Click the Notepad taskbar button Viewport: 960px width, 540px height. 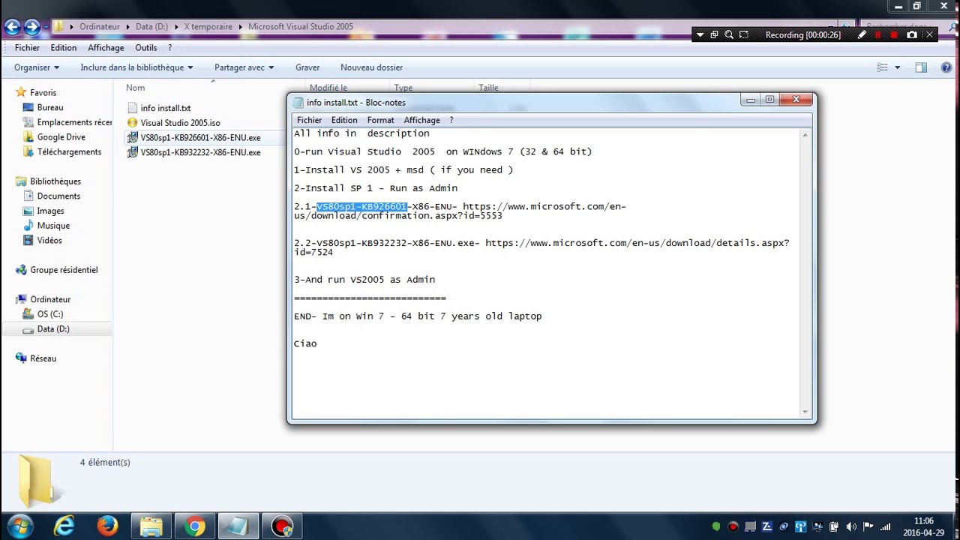tap(238, 526)
